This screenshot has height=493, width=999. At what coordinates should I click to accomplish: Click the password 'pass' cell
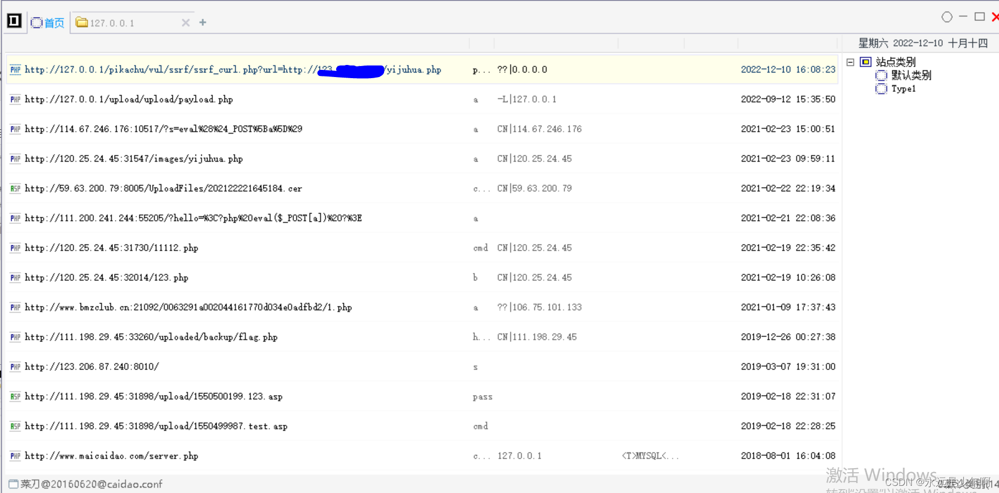tap(482, 397)
